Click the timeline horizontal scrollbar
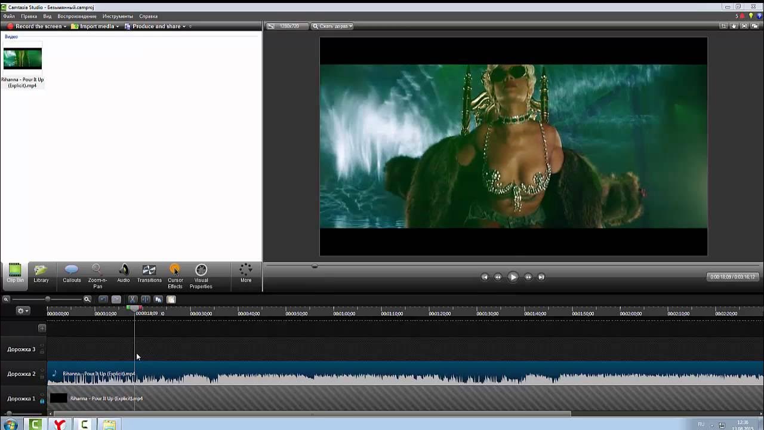The height and width of the screenshot is (430, 764). click(312, 413)
